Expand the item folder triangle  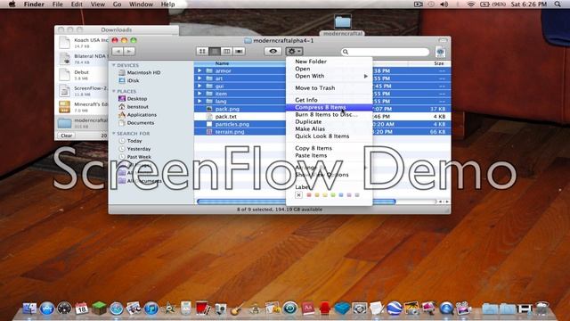tap(199, 94)
